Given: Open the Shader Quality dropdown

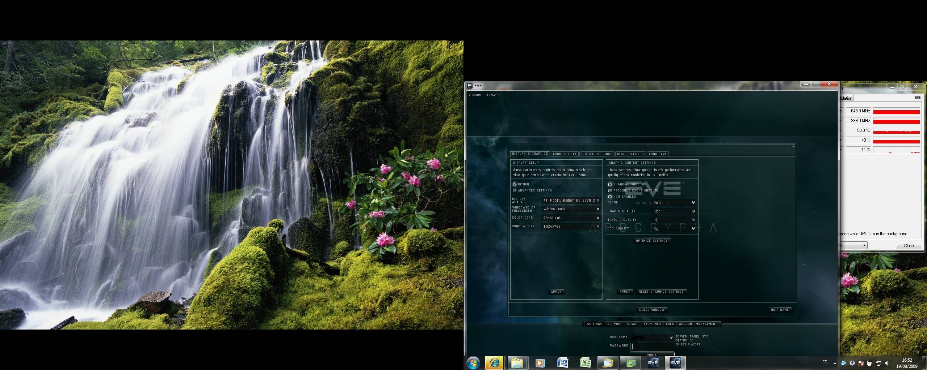Looking at the screenshot, I should [674, 211].
